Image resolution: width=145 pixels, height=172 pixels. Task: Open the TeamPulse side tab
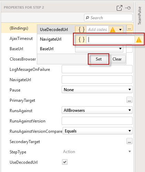(x=139, y=15)
